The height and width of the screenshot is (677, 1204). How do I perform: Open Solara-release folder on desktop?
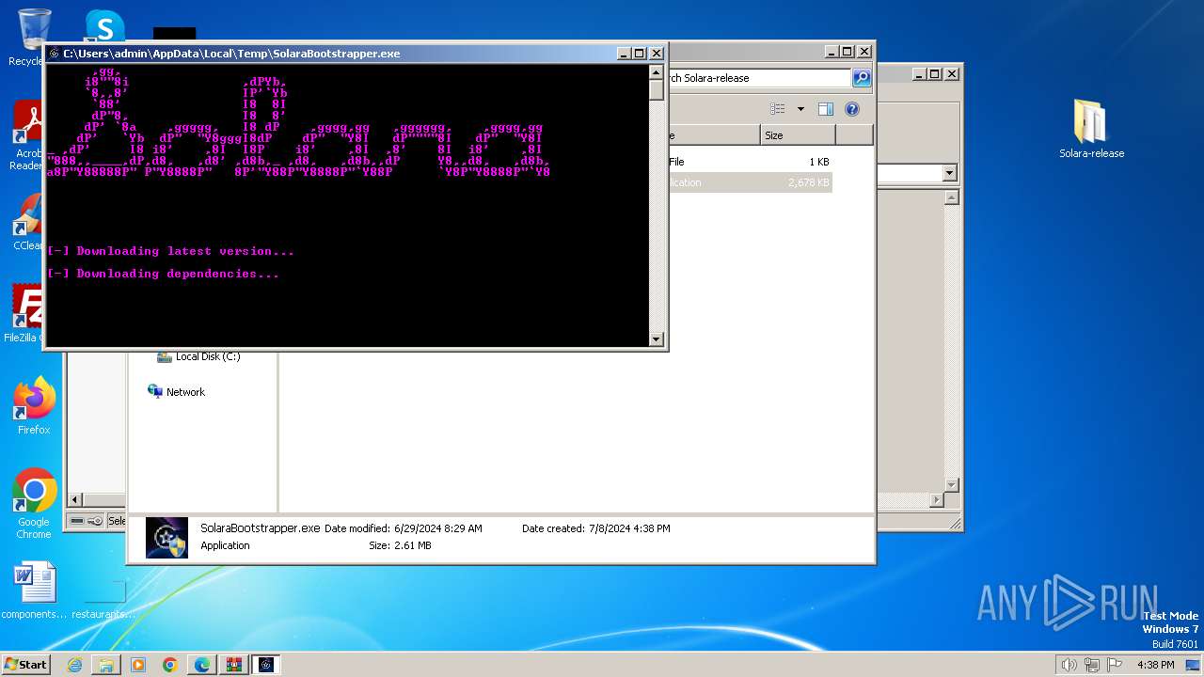tap(1091, 129)
